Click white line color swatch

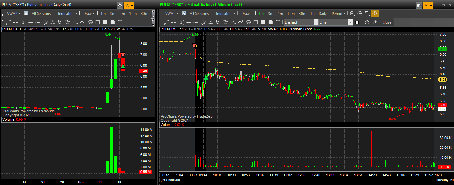pyautogui.click(x=357, y=22)
